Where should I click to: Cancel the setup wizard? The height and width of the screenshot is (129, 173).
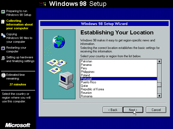point(156,110)
